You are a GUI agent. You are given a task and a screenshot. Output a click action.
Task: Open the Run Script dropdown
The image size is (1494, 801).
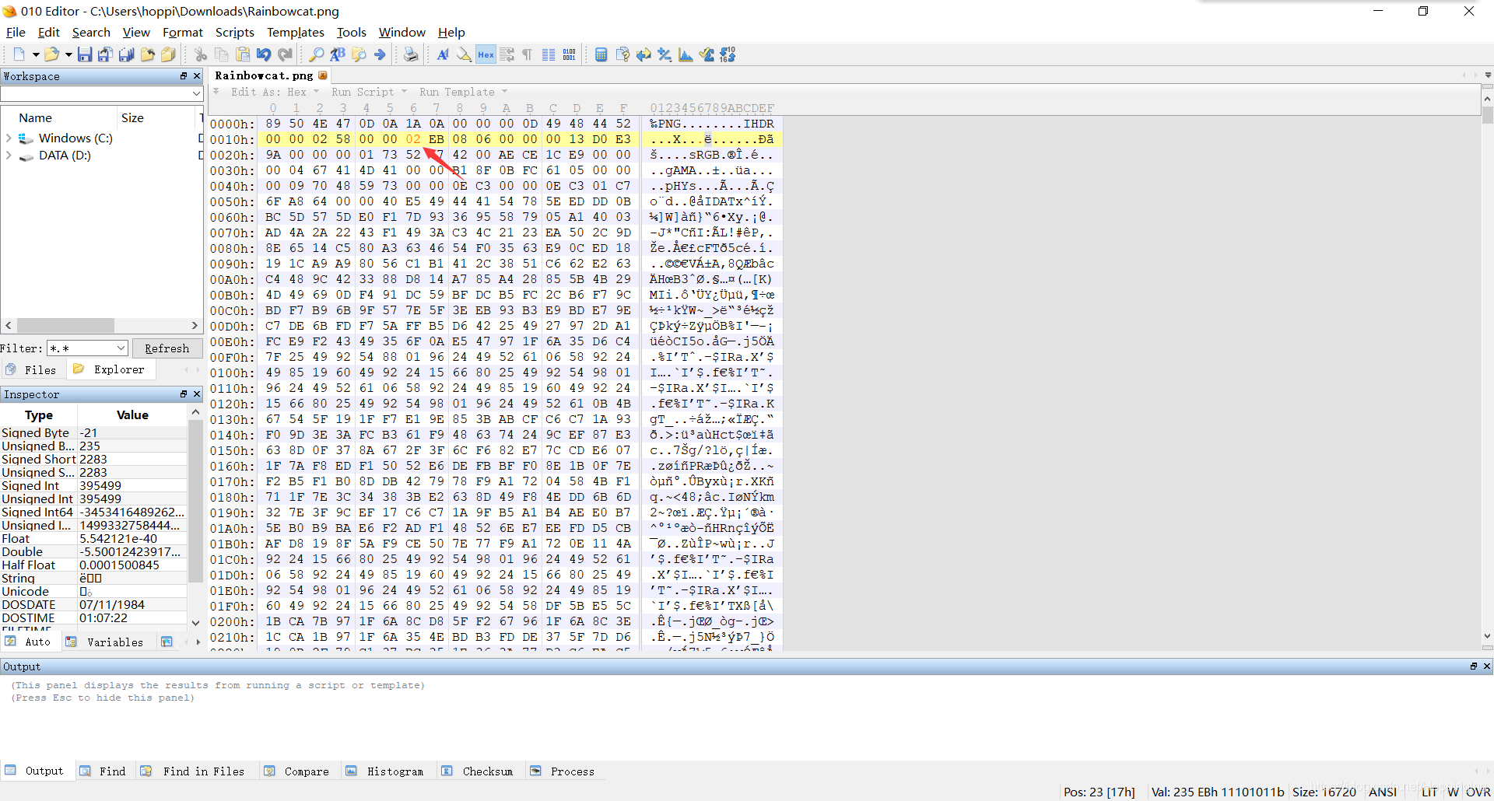(x=369, y=92)
